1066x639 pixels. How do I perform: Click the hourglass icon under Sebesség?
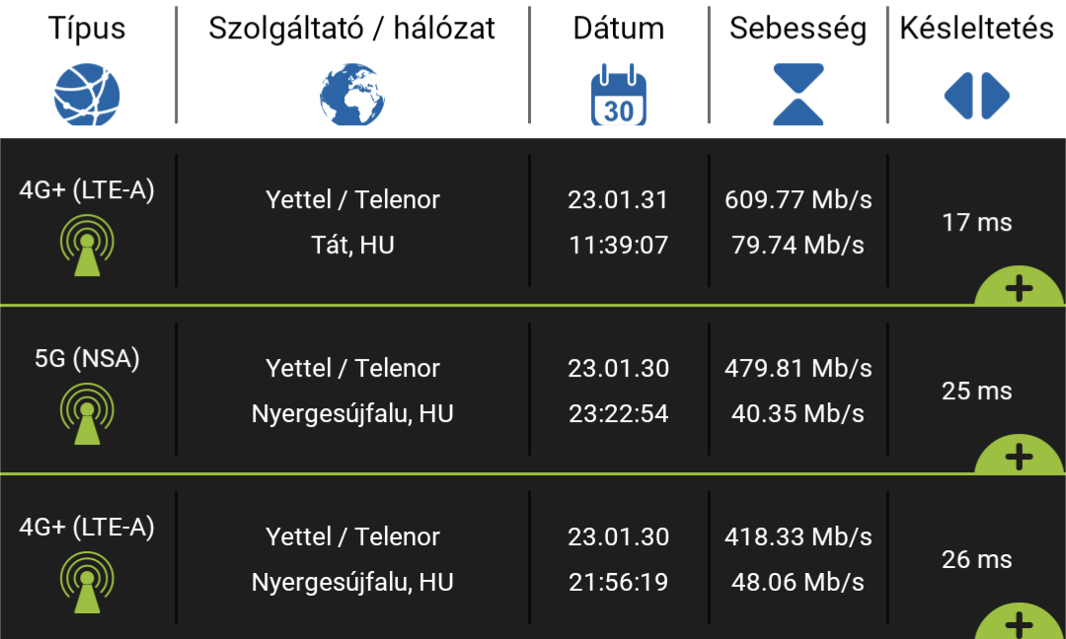click(x=799, y=95)
